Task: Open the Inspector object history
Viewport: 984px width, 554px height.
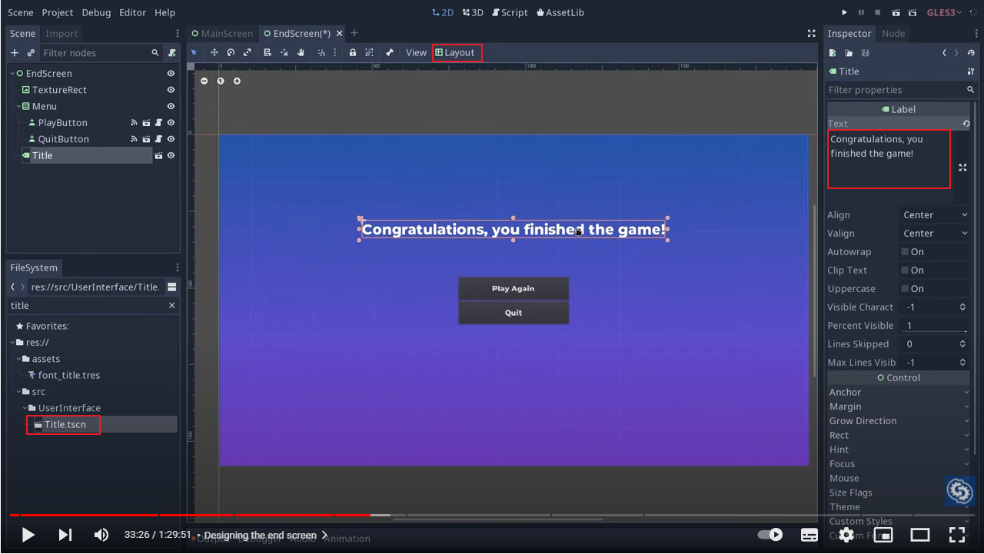Action: pyautogui.click(x=972, y=53)
